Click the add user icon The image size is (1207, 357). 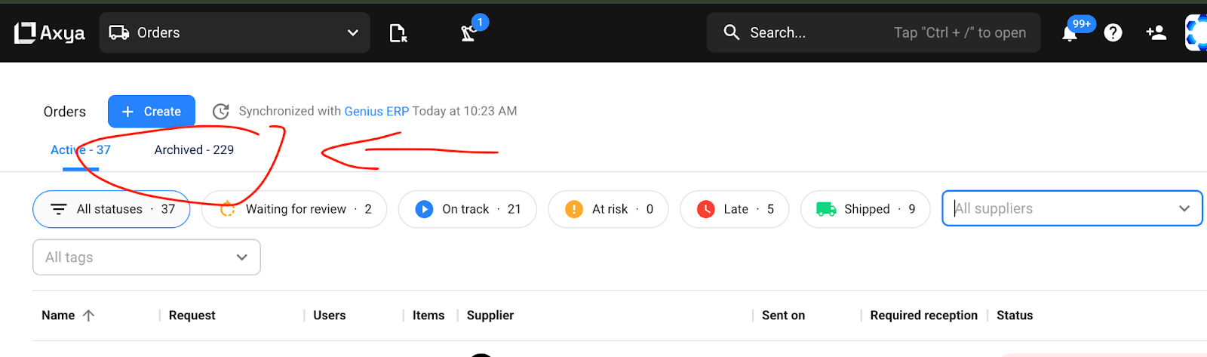coord(1156,32)
